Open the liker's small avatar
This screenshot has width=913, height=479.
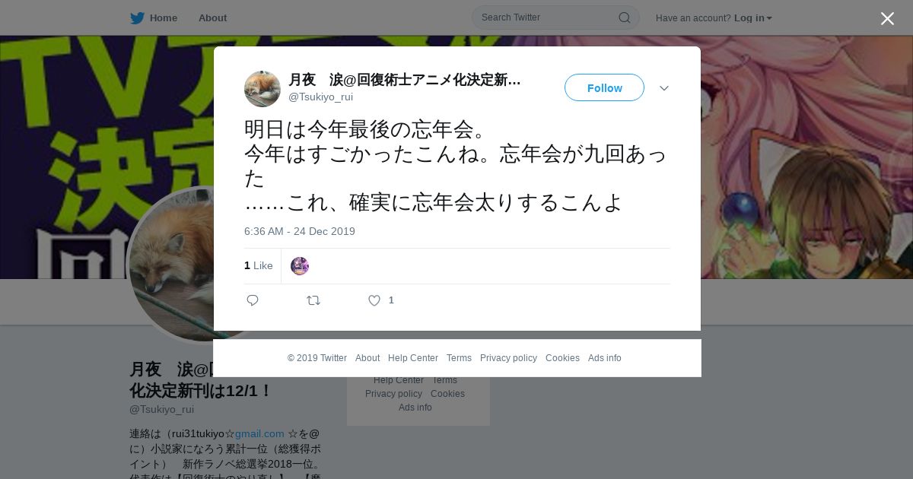point(300,266)
